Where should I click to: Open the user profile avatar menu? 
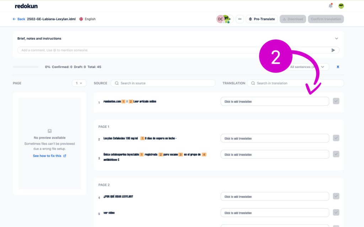click(x=341, y=6)
